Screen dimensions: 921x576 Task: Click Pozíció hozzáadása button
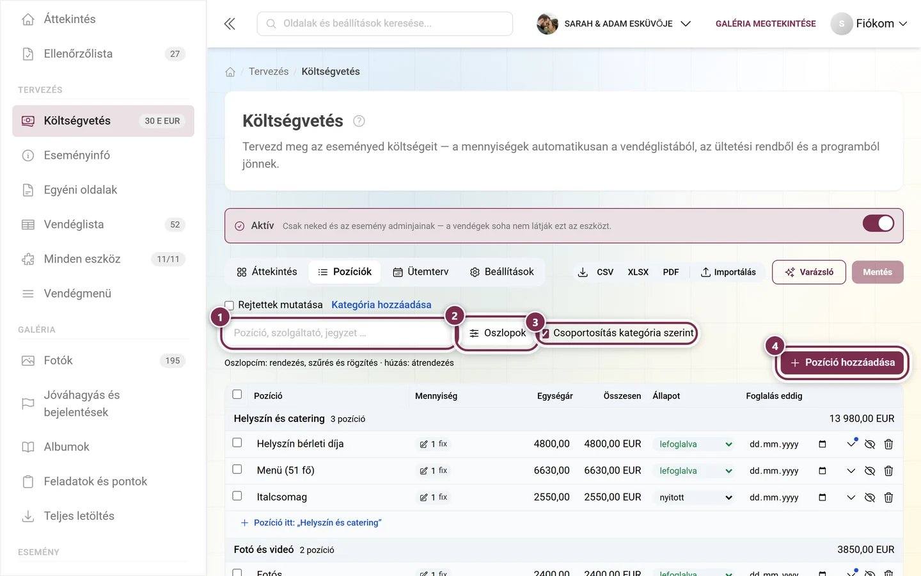click(842, 363)
